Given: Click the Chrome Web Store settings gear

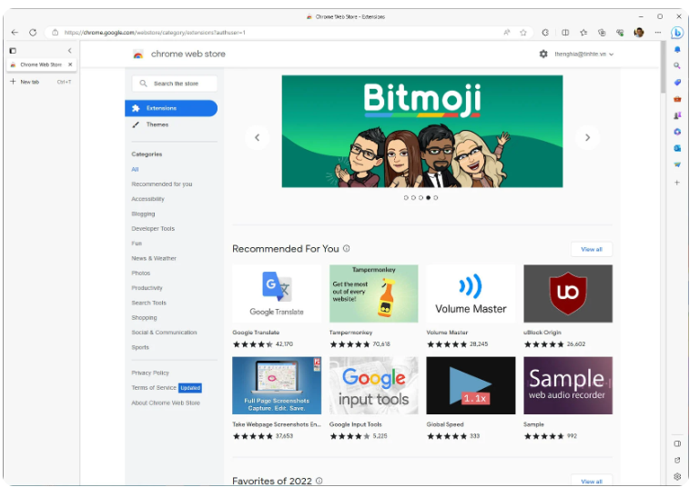Looking at the screenshot, I should (x=543, y=54).
